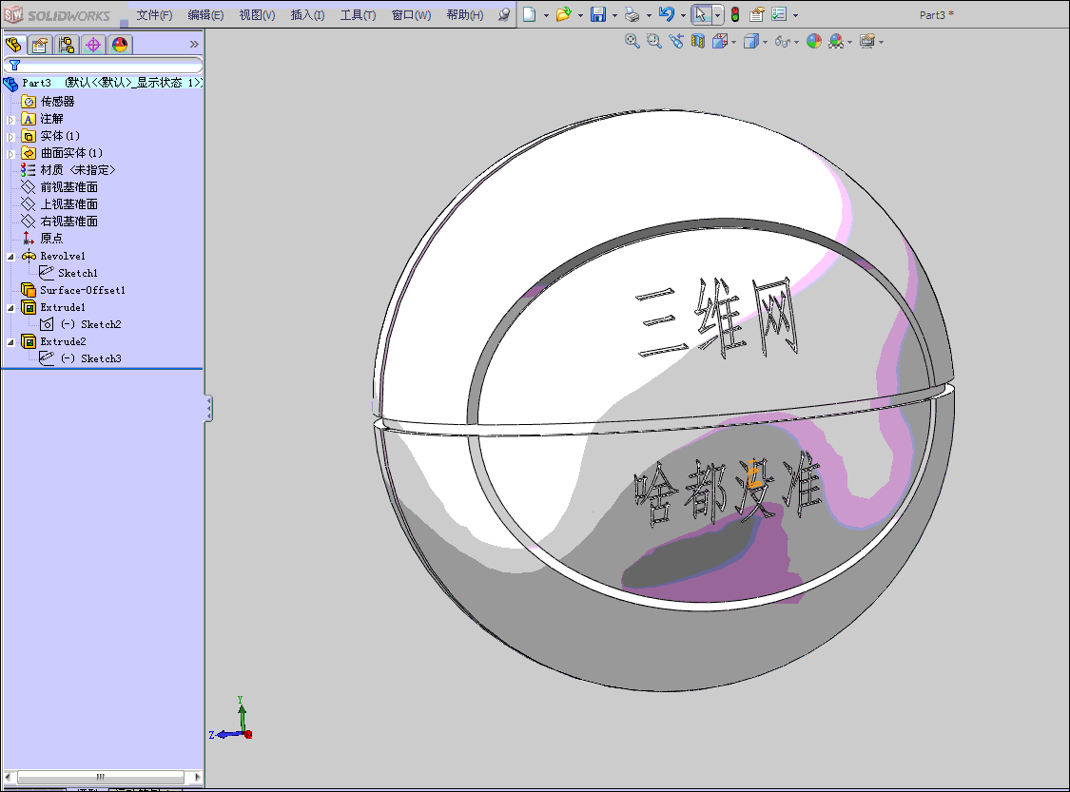Collapse the Revolve1 feature node

click(x=10, y=257)
